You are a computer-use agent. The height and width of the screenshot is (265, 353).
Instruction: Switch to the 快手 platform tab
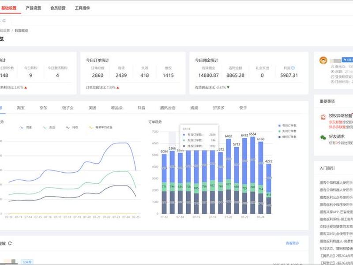pyautogui.click(x=243, y=108)
